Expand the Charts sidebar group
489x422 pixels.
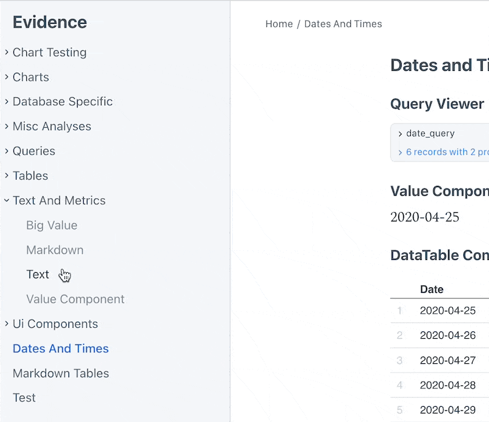coord(6,77)
